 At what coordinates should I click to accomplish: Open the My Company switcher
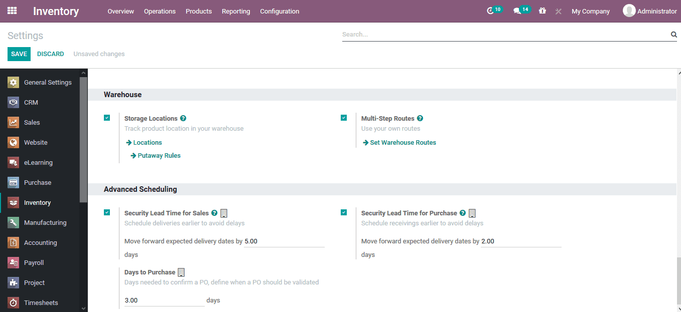pos(591,11)
